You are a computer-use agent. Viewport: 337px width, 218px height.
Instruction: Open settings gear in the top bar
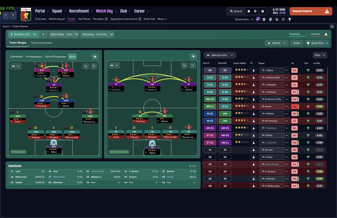(262, 11)
